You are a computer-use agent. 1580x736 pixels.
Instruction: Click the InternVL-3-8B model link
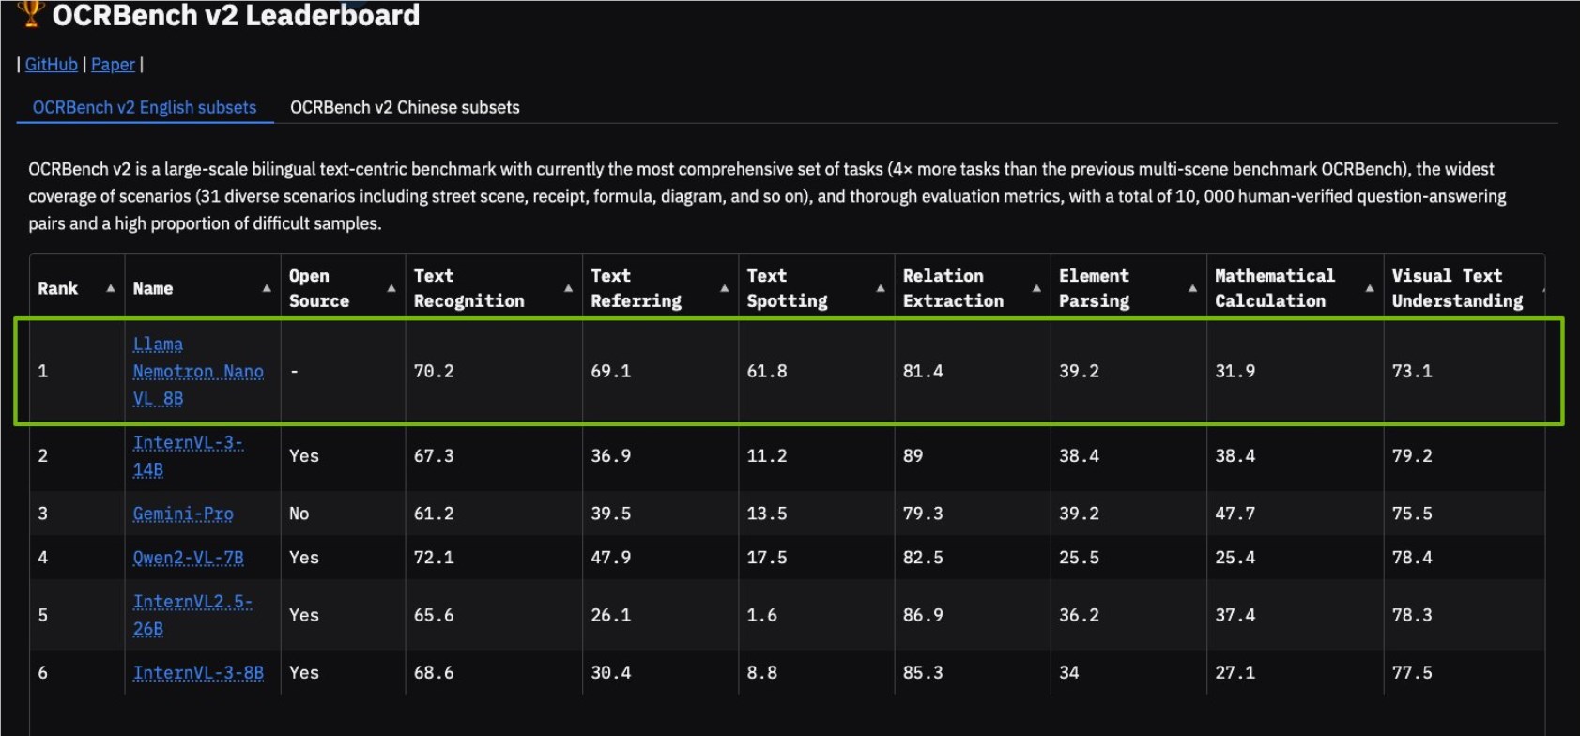198,673
